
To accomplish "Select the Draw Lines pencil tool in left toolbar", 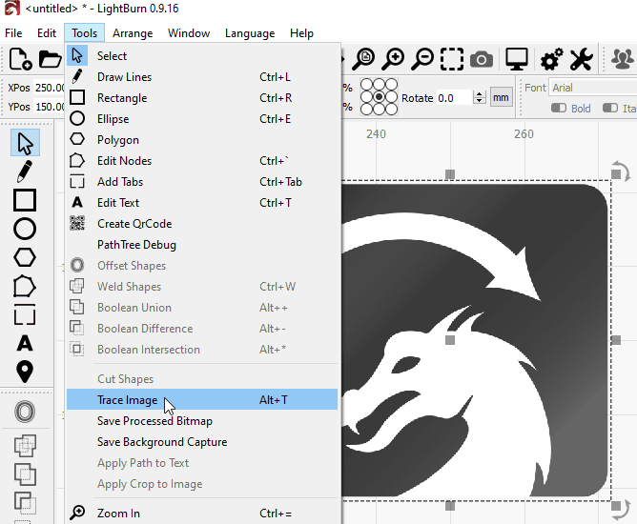I will pos(25,171).
